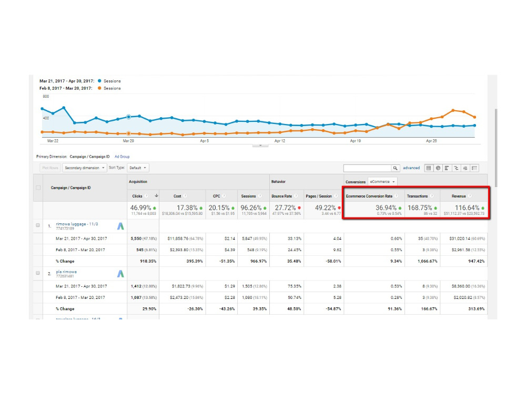Screen dimensions: 526x394
Task: Click help icon next to Revenue
Action: tap(470, 196)
